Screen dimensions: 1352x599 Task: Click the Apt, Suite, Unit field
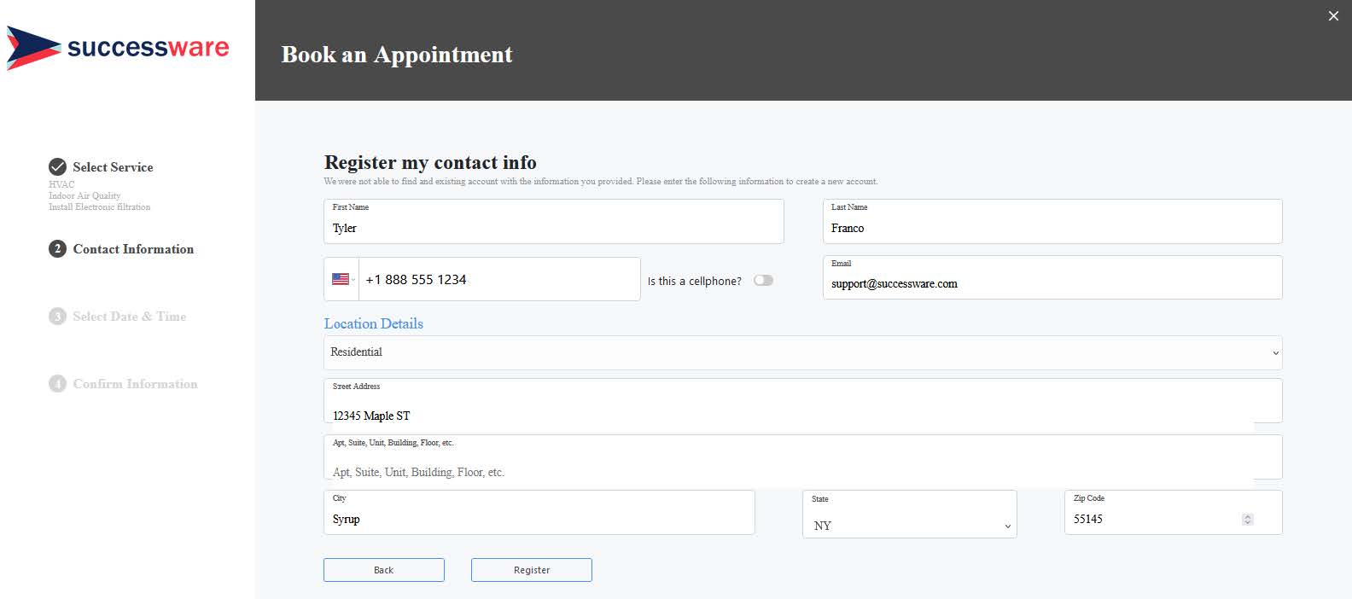coord(802,457)
